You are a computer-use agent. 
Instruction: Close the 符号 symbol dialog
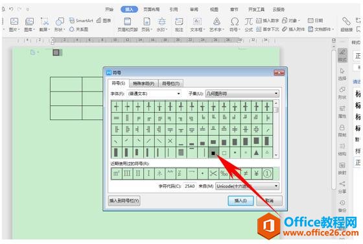(279, 73)
